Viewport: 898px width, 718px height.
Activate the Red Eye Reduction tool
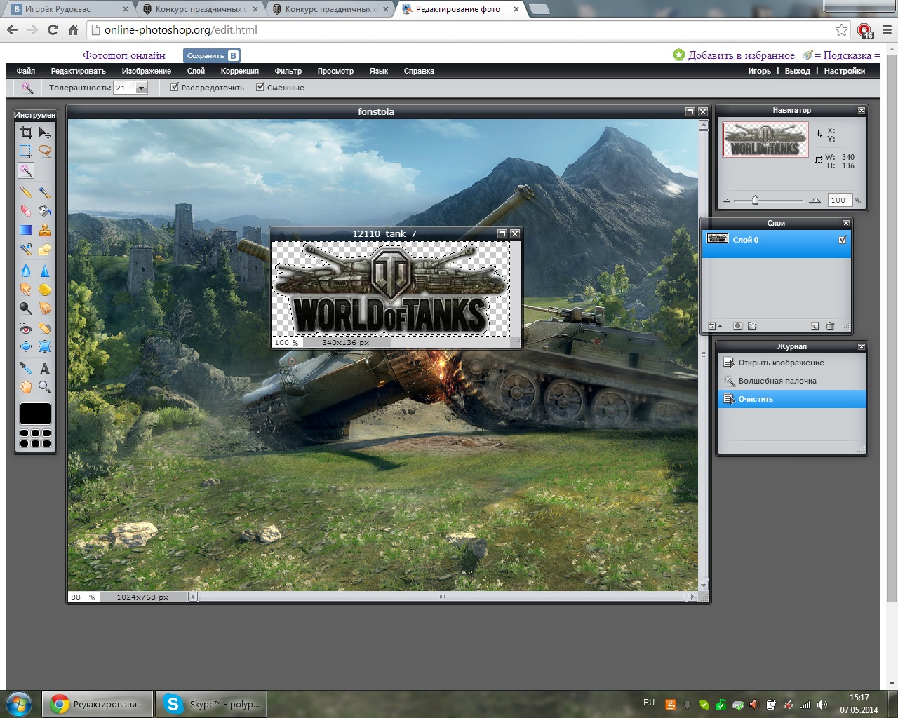(26, 328)
